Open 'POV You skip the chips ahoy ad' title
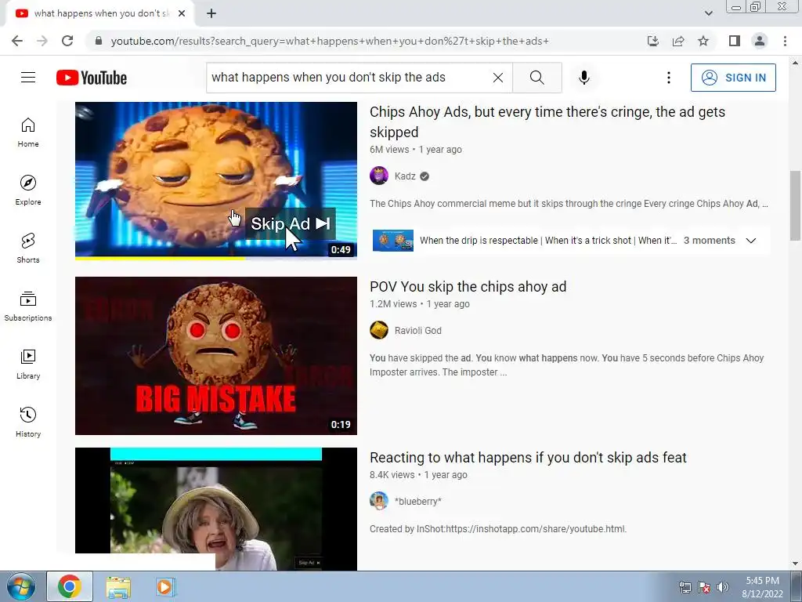 tap(468, 287)
